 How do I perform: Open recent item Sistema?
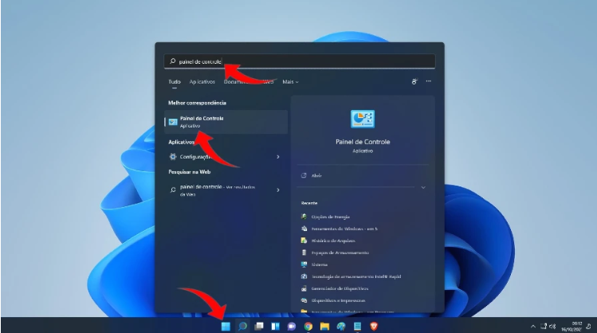point(320,264)
